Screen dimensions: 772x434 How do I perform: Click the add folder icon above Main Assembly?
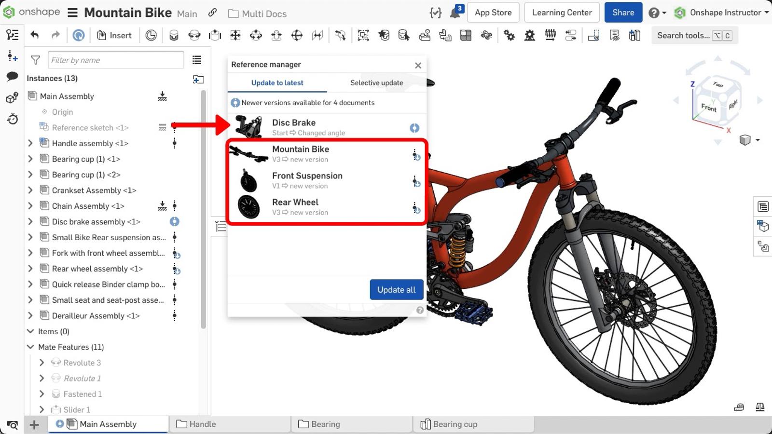click(x=198, y=79)
